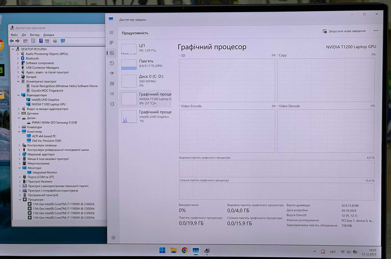391x259 pixels.
Task: Open Google Chrome from taskbar
Action: (185, 250)
